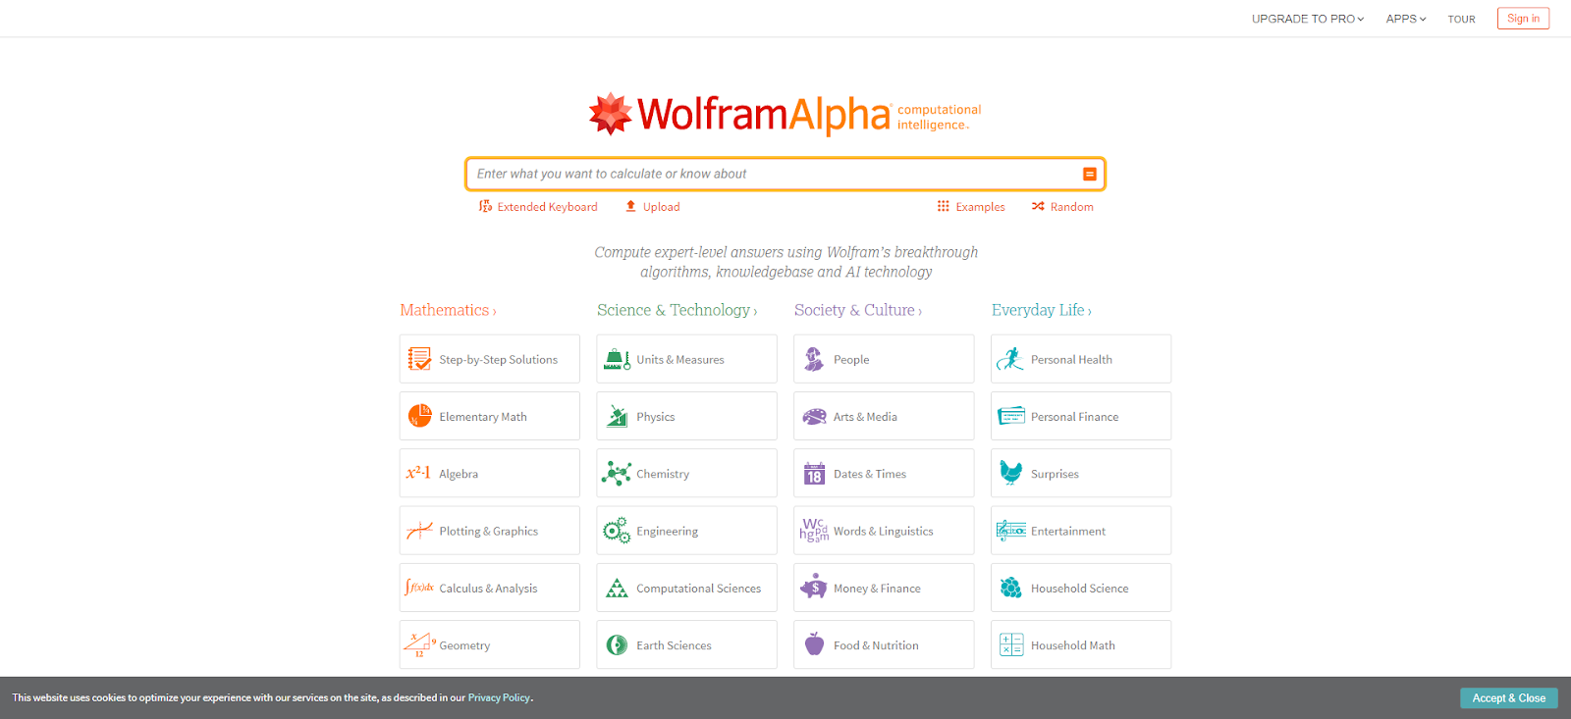Viewport: 1571px width, 719px height.
Task: Expand the Everyday Life category heading
Action: [x=1042, y=310]
